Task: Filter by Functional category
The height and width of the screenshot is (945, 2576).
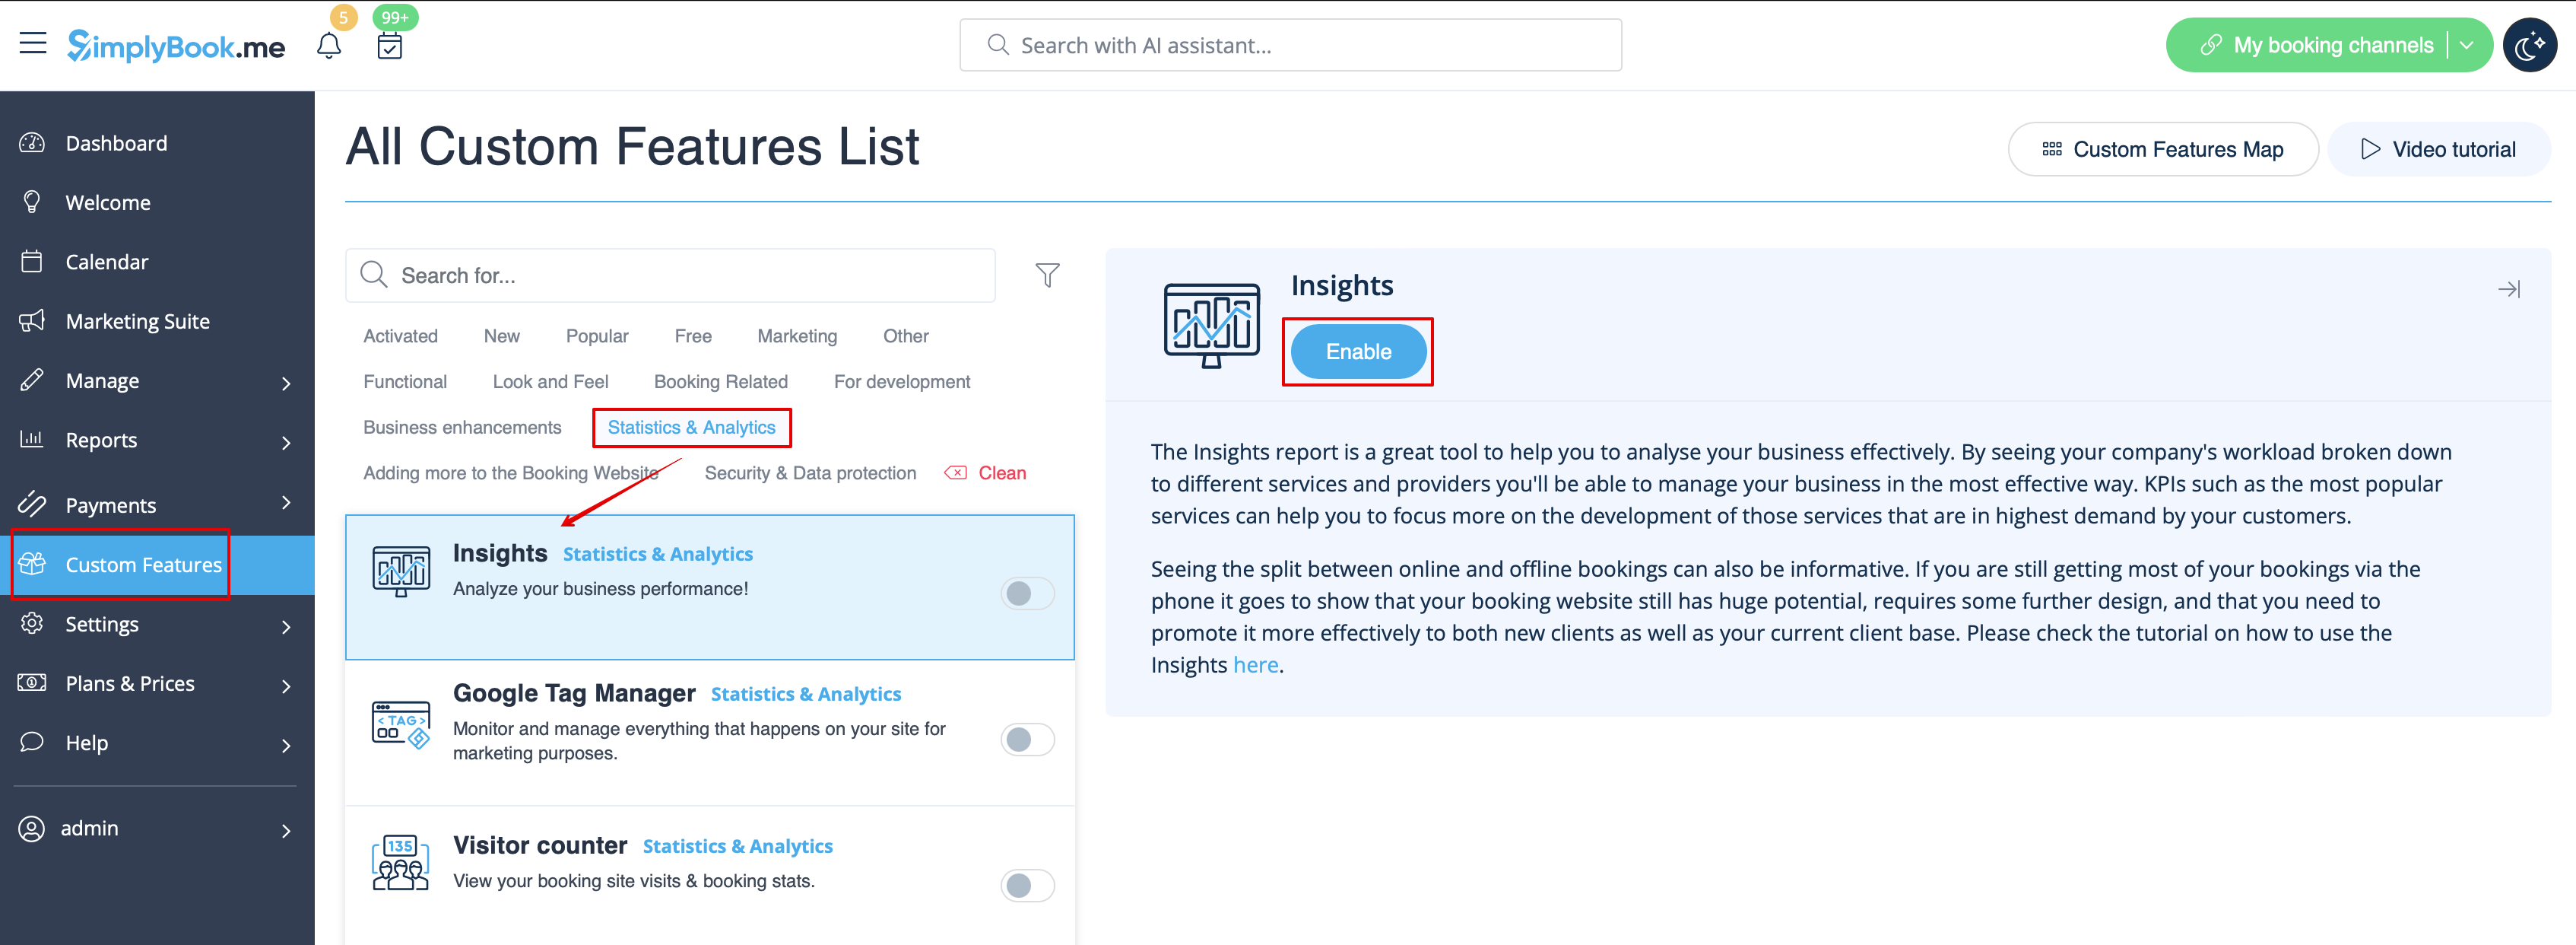Action: (405, 381)
